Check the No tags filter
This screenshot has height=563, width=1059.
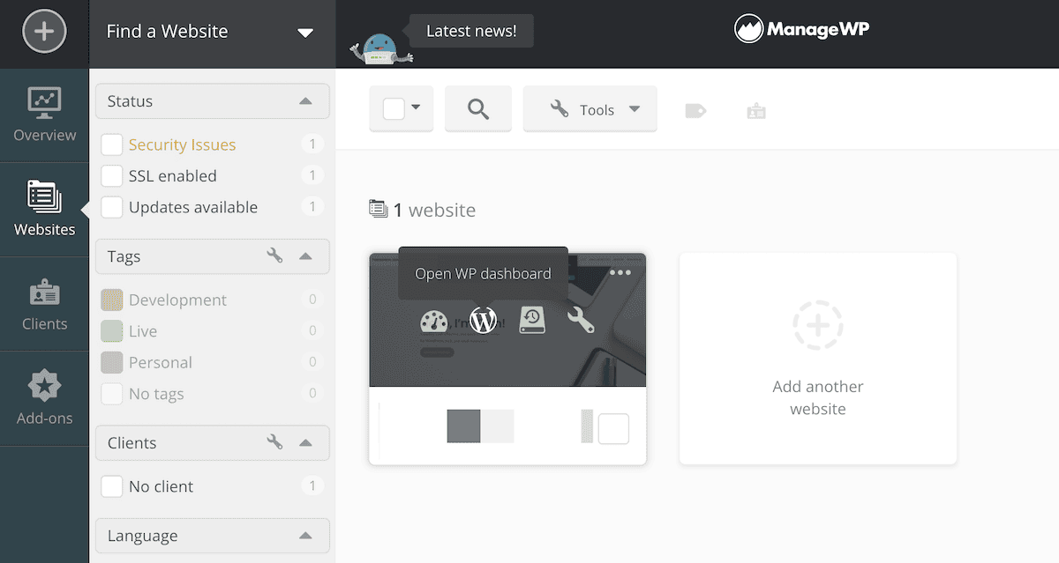(x=112, y=394)
